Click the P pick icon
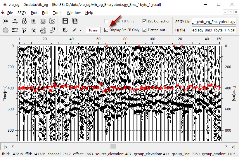The image size is (239, 157). coord(24,30)
